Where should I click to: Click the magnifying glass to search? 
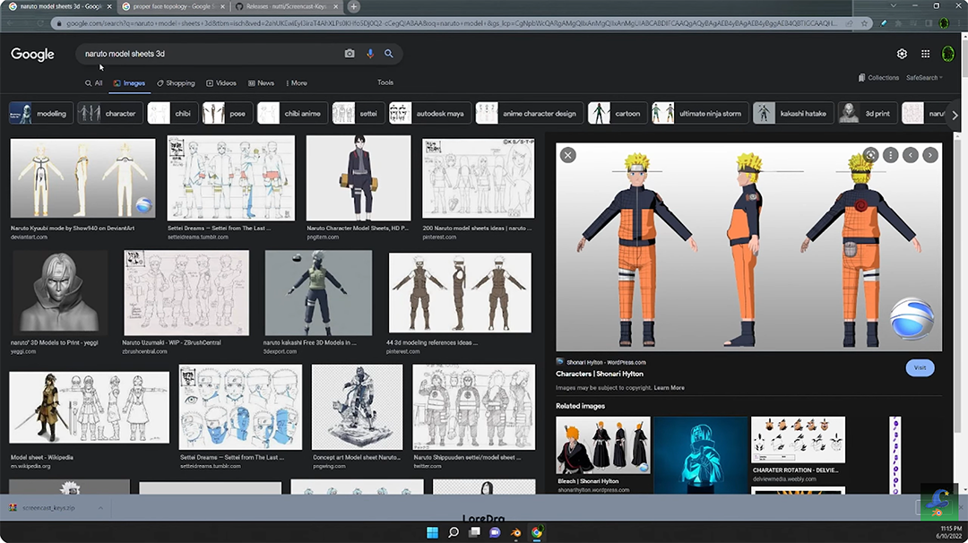[389, 54]
